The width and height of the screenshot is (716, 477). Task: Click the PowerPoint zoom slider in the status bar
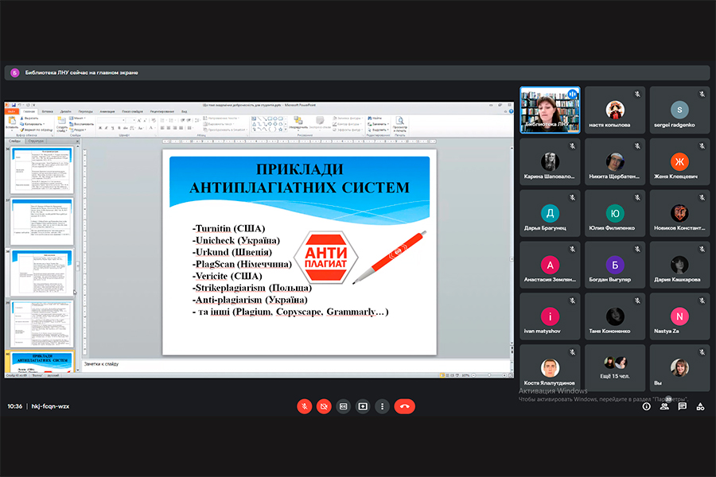click(x=488, y=374)
